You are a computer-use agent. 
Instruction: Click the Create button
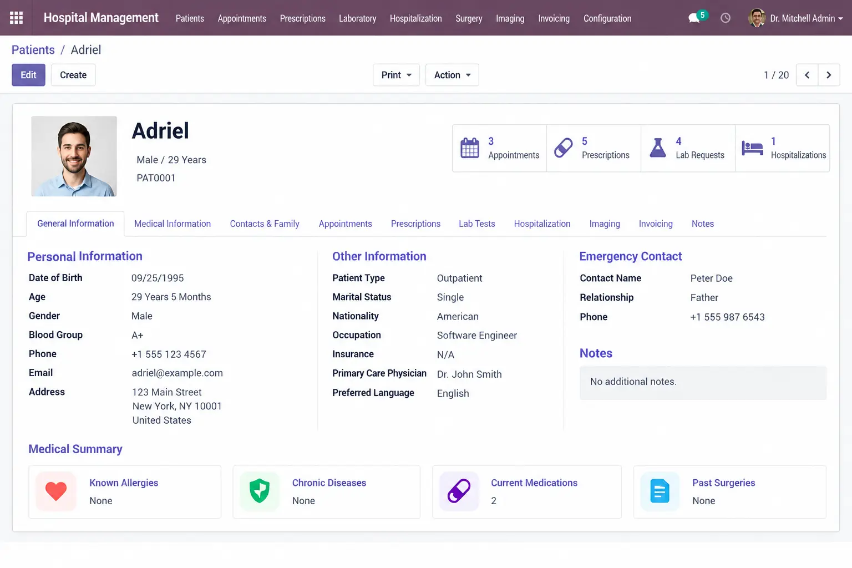click(x=73, y=75)
